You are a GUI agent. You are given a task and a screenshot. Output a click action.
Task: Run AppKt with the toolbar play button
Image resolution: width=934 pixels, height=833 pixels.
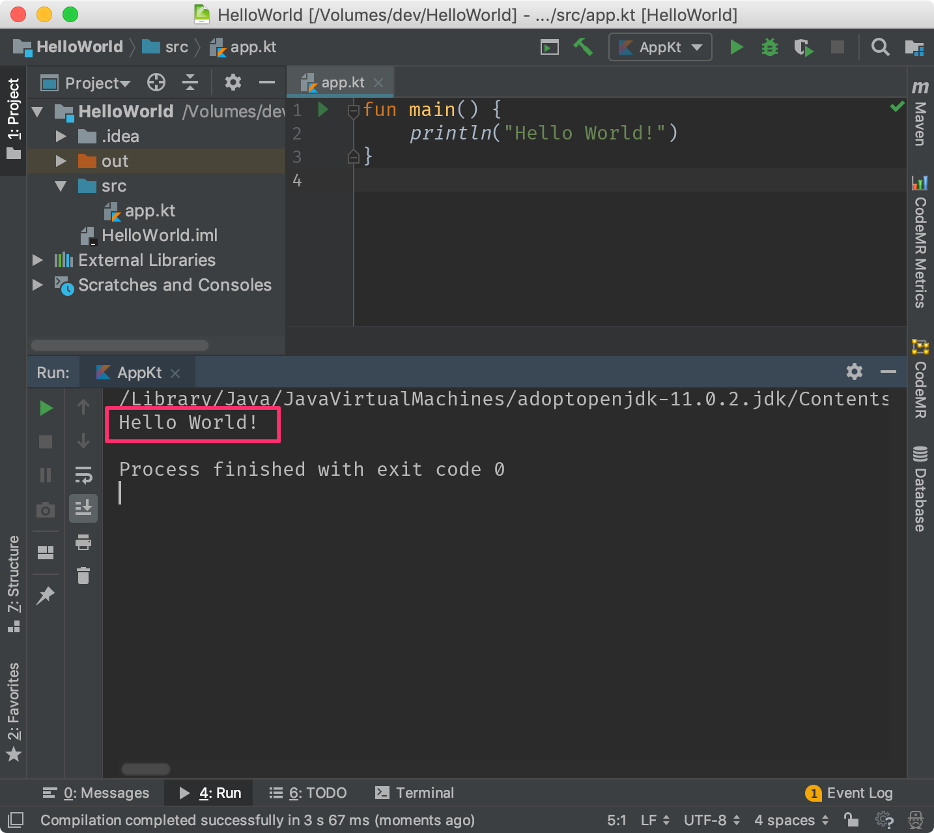pos(737,47)
